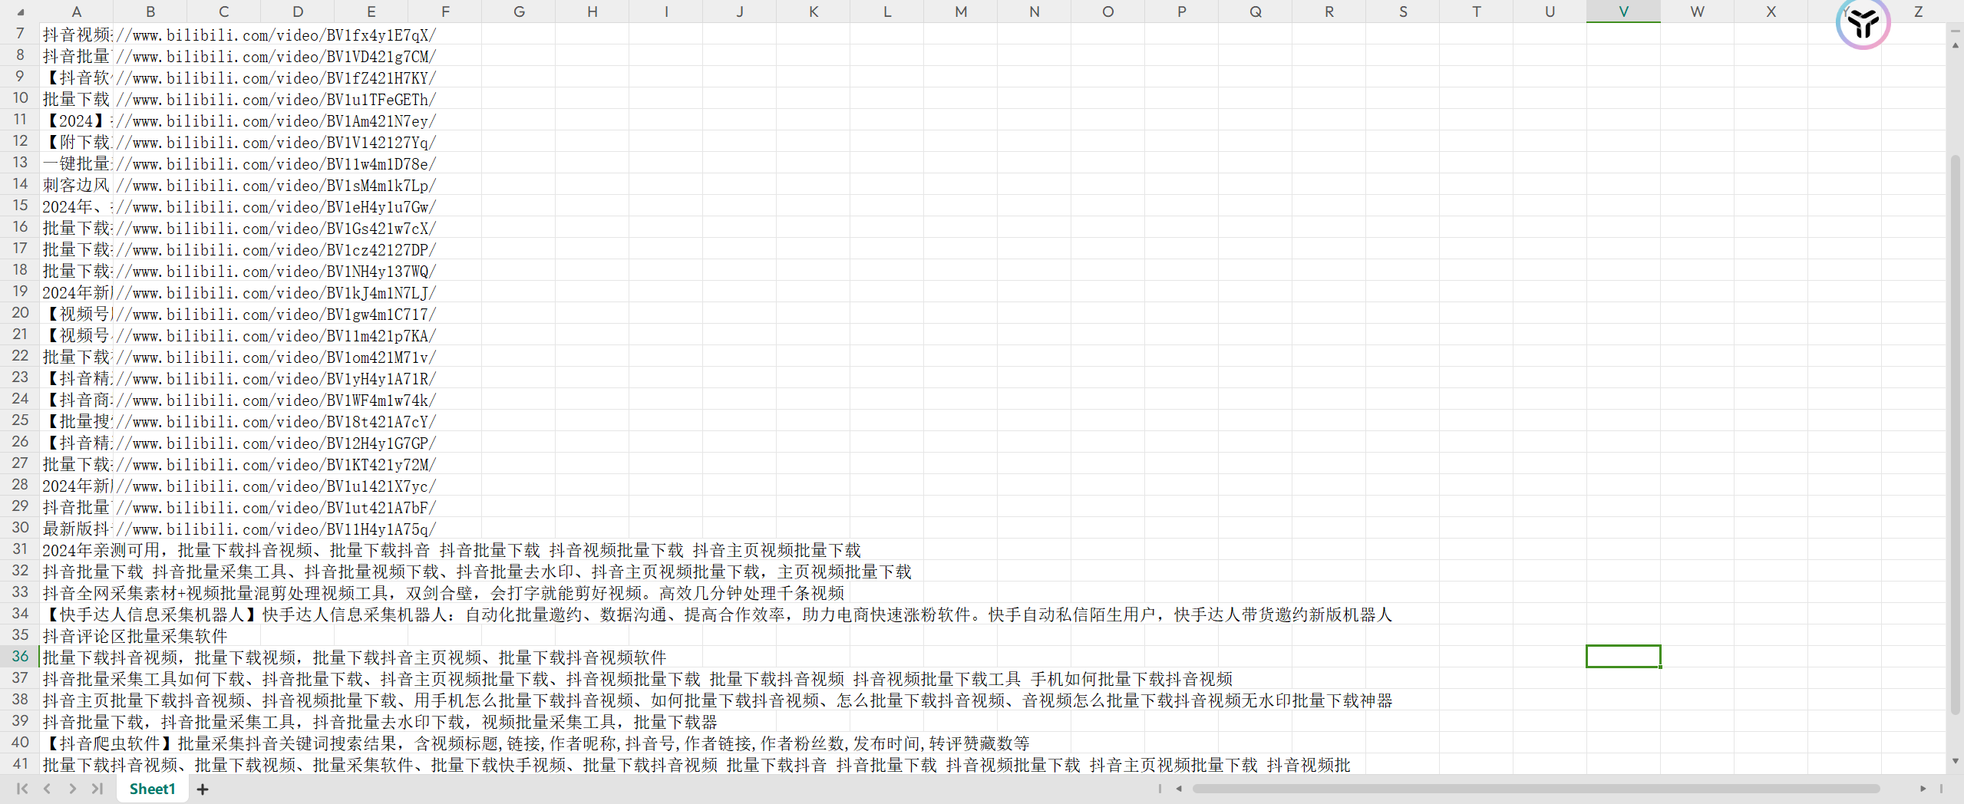
Task: Switch to the Sheet1 tab
Action: (x=152, y=789)
